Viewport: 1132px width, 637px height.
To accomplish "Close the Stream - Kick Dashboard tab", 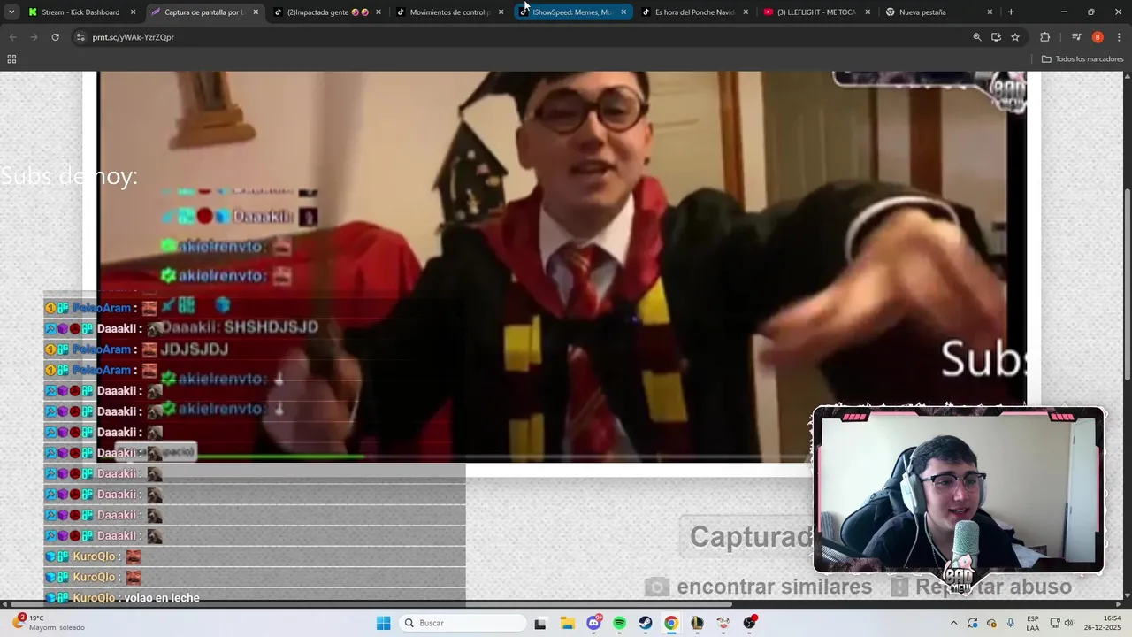I will [x=134, y=12].
